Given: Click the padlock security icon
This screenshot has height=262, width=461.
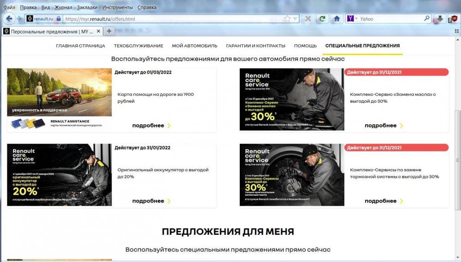Looking at the screenshot, I should pos(59,19).
